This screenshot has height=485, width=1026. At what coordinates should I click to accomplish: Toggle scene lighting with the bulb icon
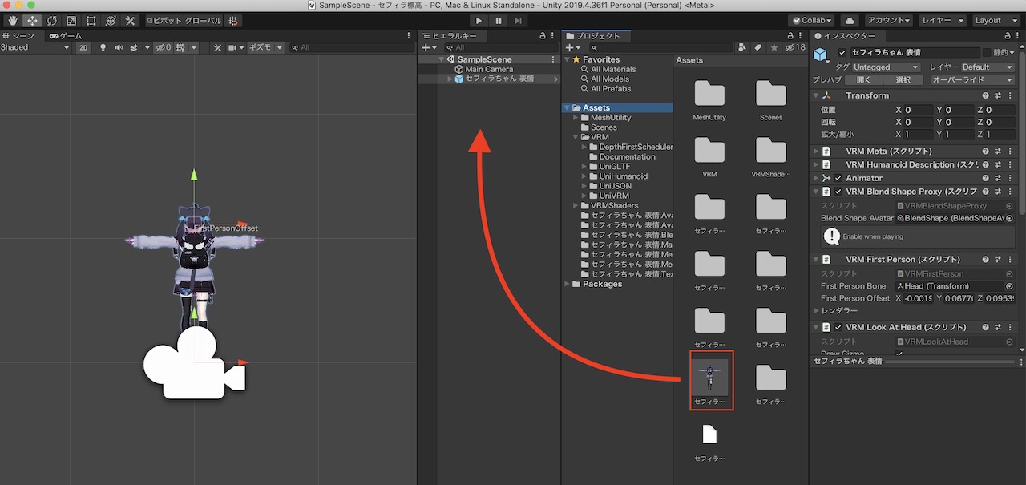[101, 46]
